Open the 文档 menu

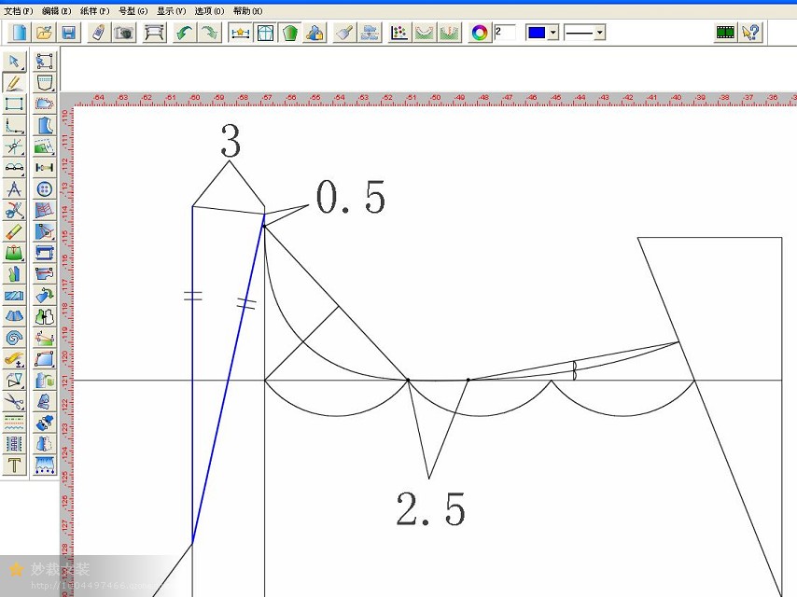18,10
